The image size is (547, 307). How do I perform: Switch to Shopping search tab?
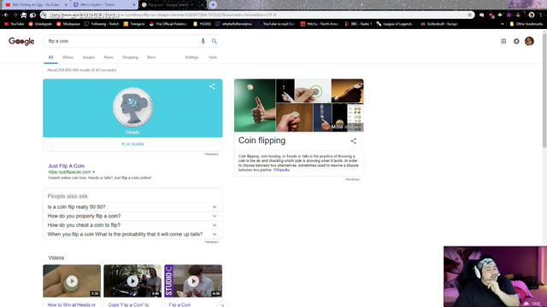point(130,57)
